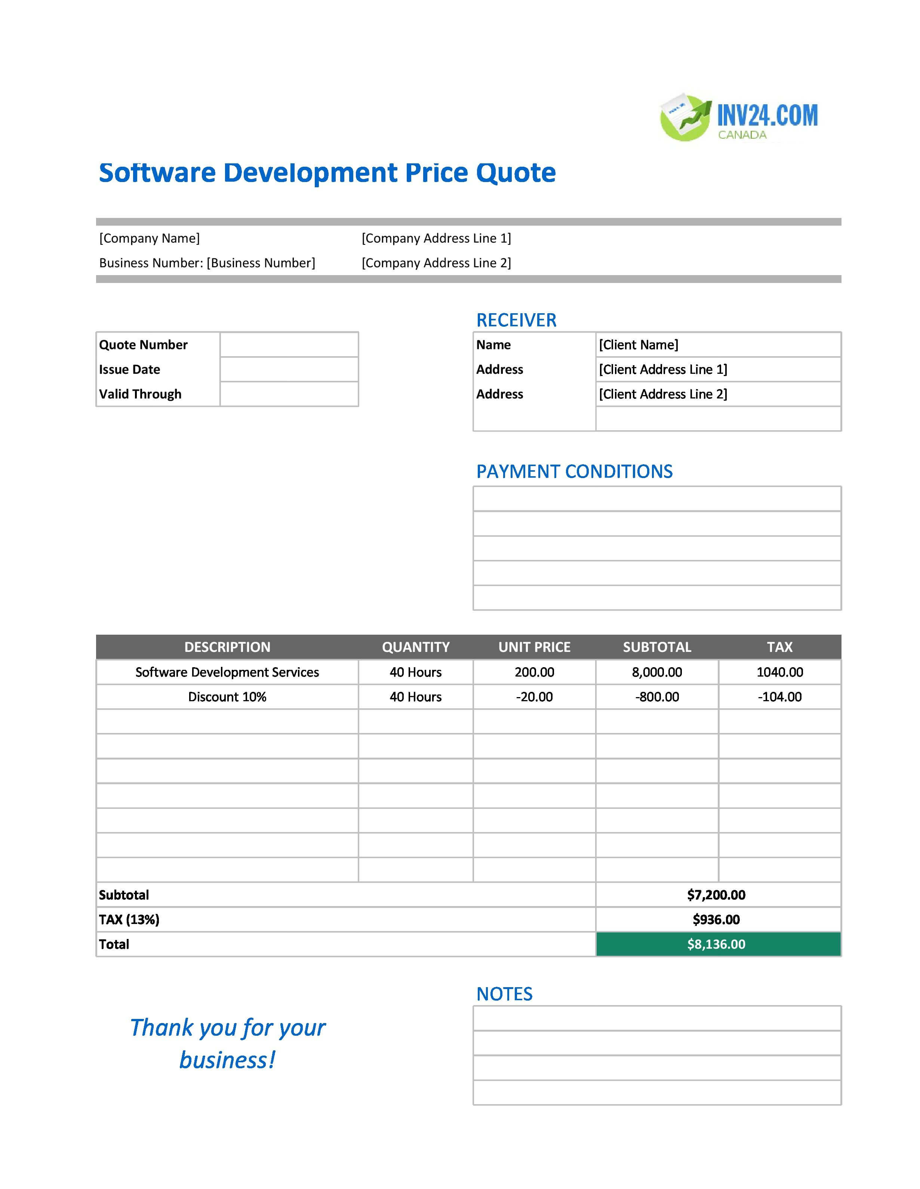Click the Valid Through label
920x1189 pixels.
140,394
